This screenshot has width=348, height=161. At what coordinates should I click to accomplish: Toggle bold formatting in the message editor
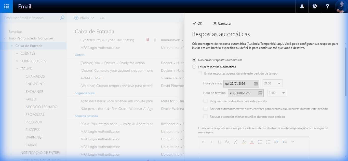[x=203, y=142]
